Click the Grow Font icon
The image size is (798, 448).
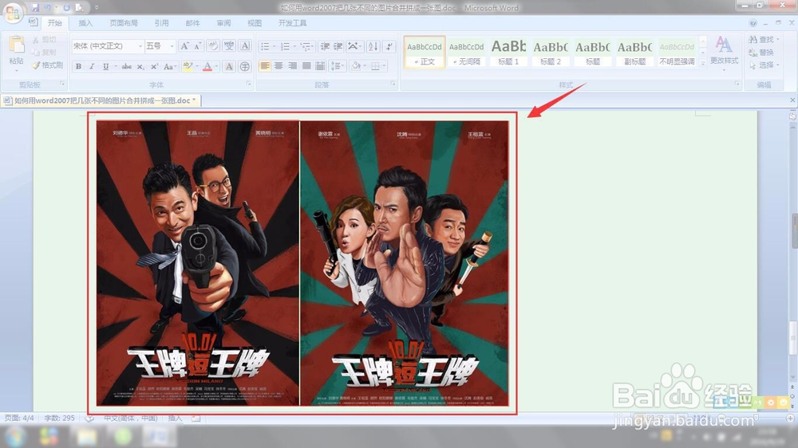point(184,46)
